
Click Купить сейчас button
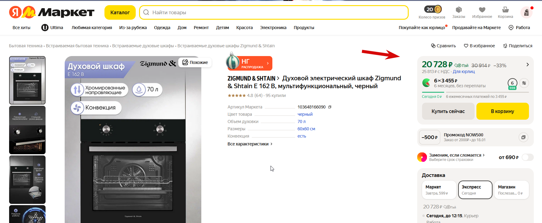point(448,111)
